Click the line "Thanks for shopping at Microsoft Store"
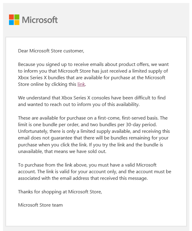 pos(60,192)
